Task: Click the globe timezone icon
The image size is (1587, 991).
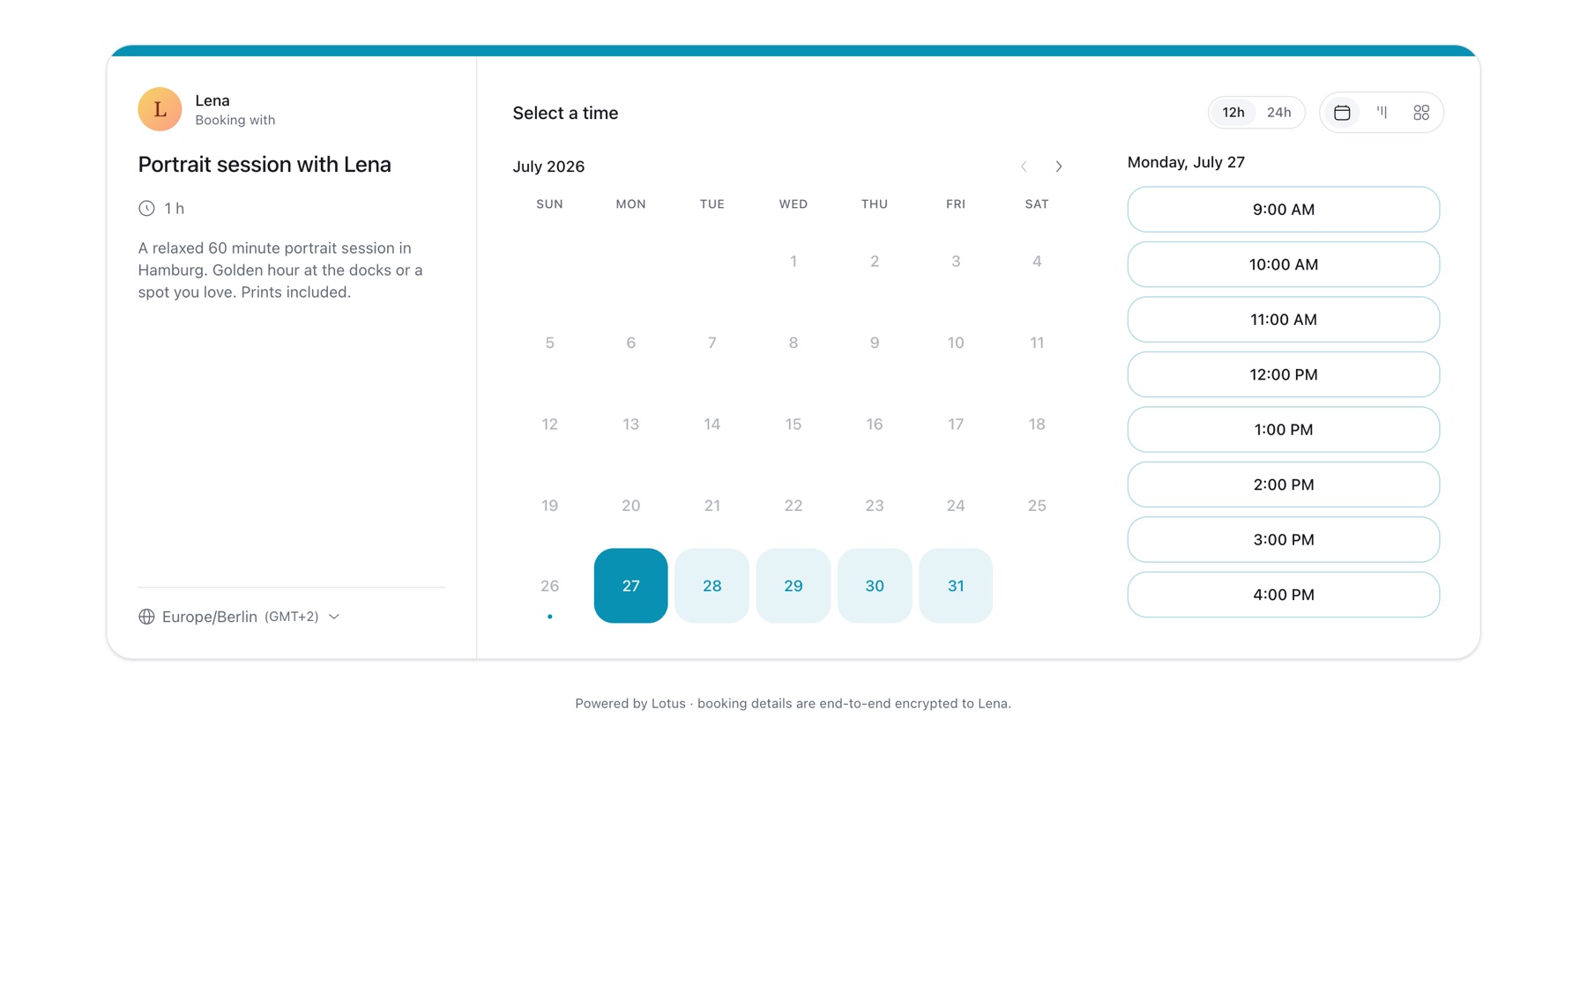Action: pyautogui.click(x=146, y=617)
